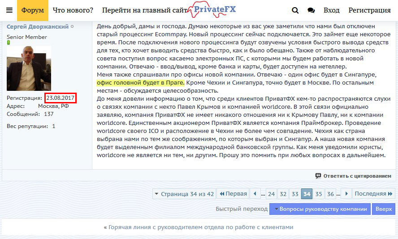Go to page 35
Screen dimensions: 398x239
tap(319, 194)
